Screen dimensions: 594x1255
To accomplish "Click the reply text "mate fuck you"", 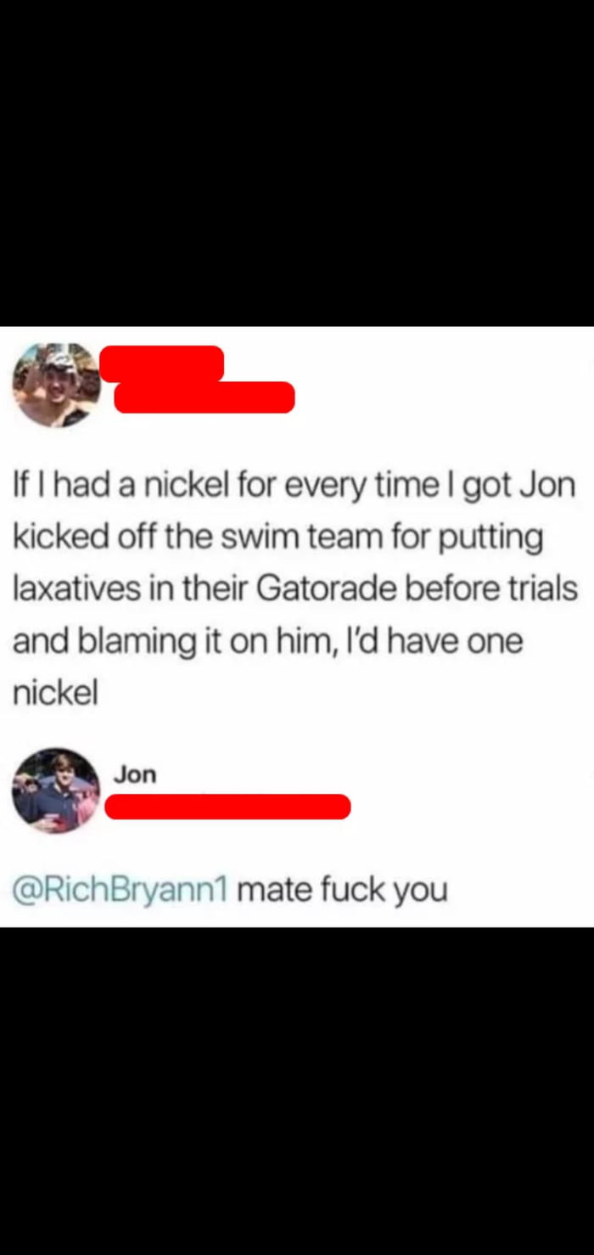I will pos(342,891).
